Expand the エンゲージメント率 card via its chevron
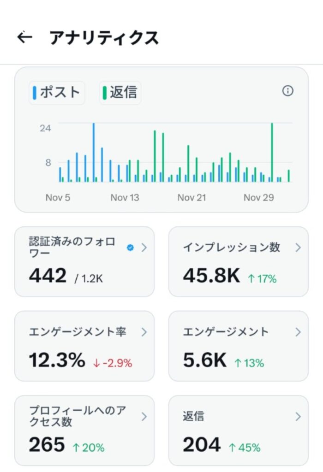The image size is (323, 472). (144, 331)
